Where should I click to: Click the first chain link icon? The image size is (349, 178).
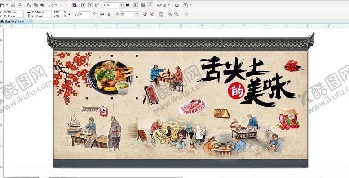coord(170,14)
